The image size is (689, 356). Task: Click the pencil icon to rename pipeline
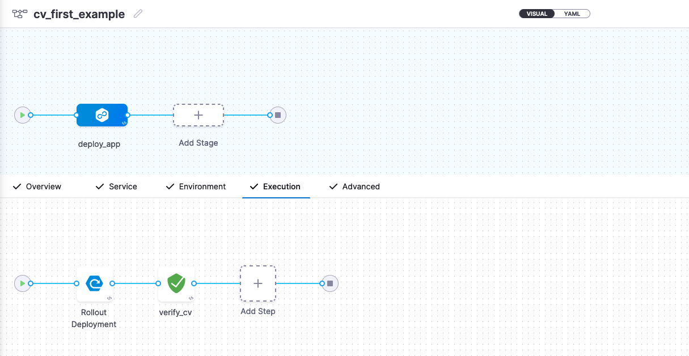pyautogui.click(x=138, y=14)
